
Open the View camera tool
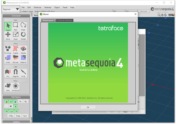click(8, 87)
